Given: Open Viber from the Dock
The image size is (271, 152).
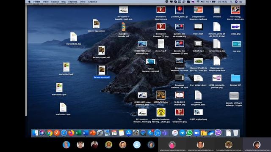Looking at the screenshot, I should coord(218,133).
